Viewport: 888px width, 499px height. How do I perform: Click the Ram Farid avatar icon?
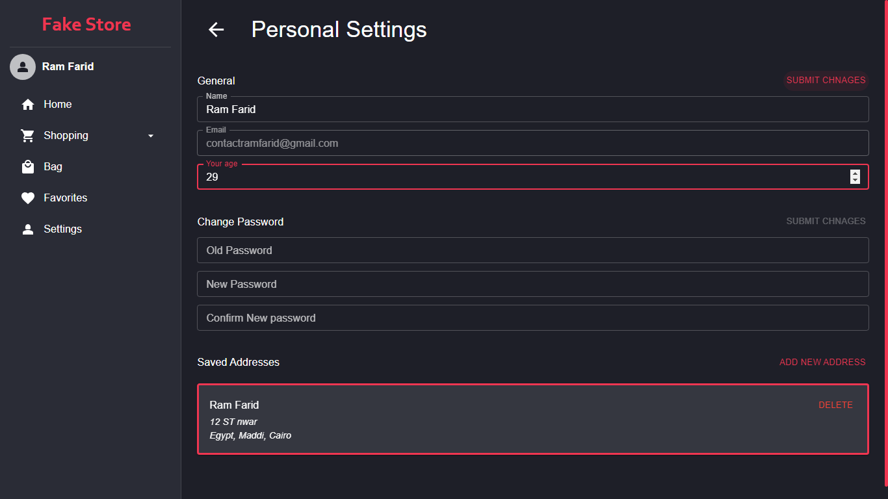pos(23,67)
